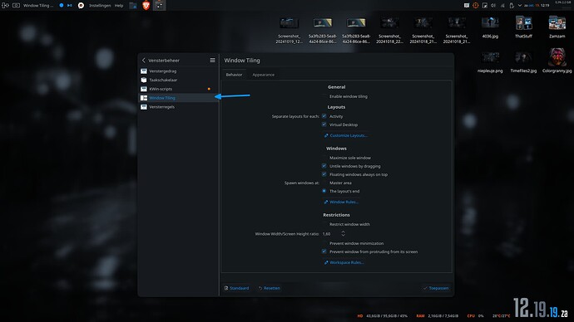Click the top panel clock
This screenshot has width=574, height=322.
point(537,6)
